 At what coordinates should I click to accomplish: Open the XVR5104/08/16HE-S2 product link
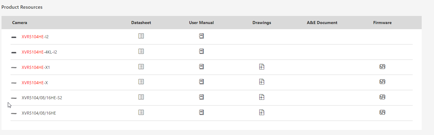(42, 98)
